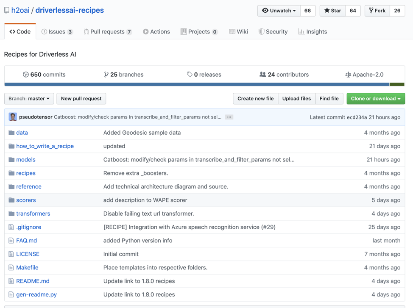The image size is (413, 308).
Task: Expand the commit message ellipsis
Action: click(229, 117)
